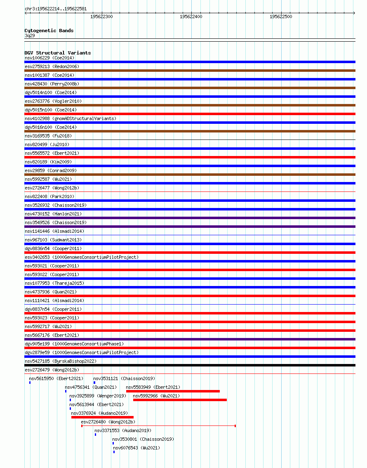Click the nsv3549526 (Chaisson2019) label
The height and width of the screenshot is (468, 367).
56,222
